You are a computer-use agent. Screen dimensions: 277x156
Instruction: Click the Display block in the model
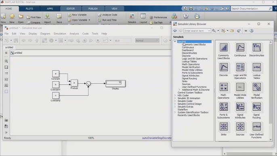115,84
